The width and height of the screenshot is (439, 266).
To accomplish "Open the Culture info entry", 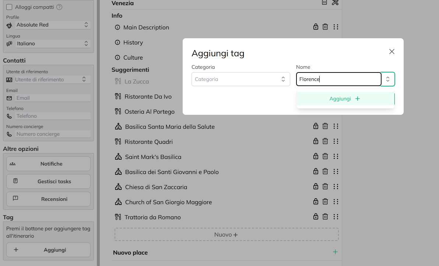I will pyautogui.click(x=133, y=57).
